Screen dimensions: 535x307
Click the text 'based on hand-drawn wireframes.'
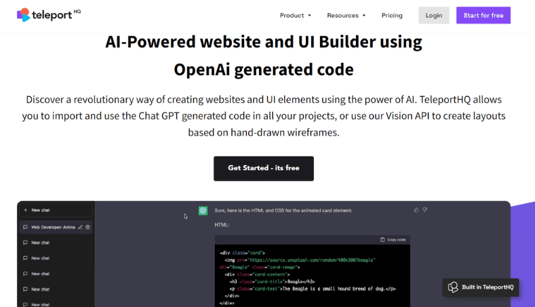tap(263, 132)
